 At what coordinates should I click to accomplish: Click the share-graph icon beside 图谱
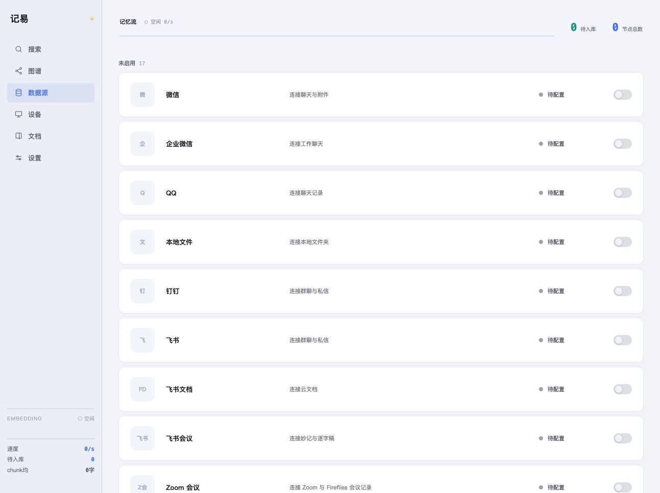18,71
